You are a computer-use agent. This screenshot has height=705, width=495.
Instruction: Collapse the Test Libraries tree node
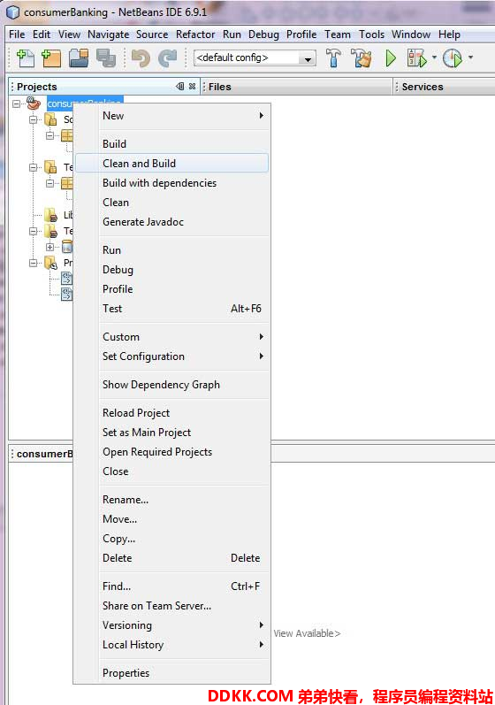(x=34, y=231)
